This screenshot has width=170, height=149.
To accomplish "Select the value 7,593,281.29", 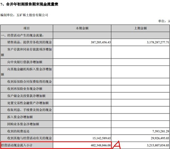I will [161, 131].
